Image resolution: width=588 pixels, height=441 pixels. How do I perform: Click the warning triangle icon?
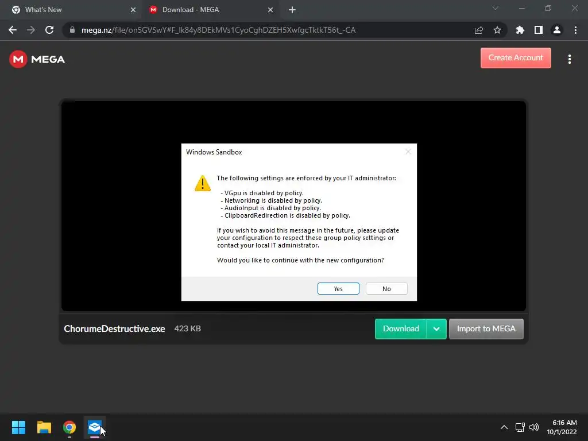tap(203, 183)
